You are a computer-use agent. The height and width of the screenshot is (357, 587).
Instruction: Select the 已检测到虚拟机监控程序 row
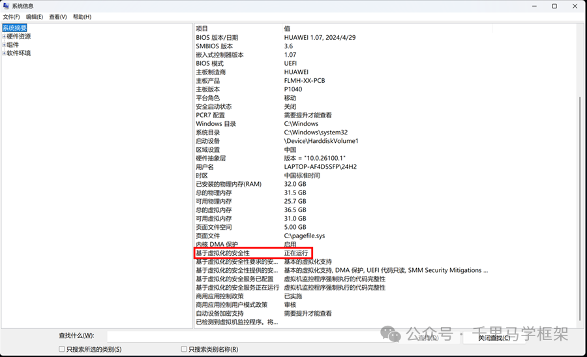click(343, 322)
